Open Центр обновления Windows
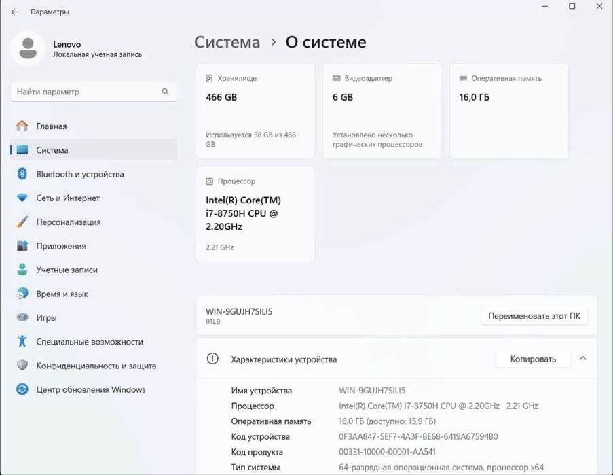Viewport: 613px width, 475px height. coord(94,389)
